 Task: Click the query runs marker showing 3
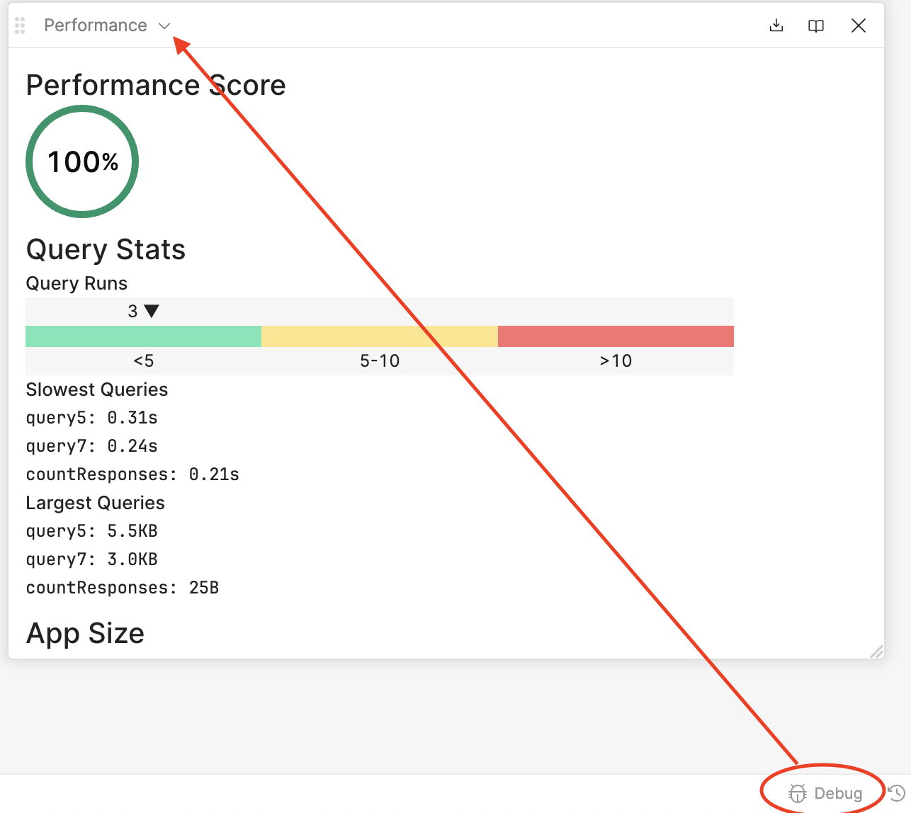point(143,311)
